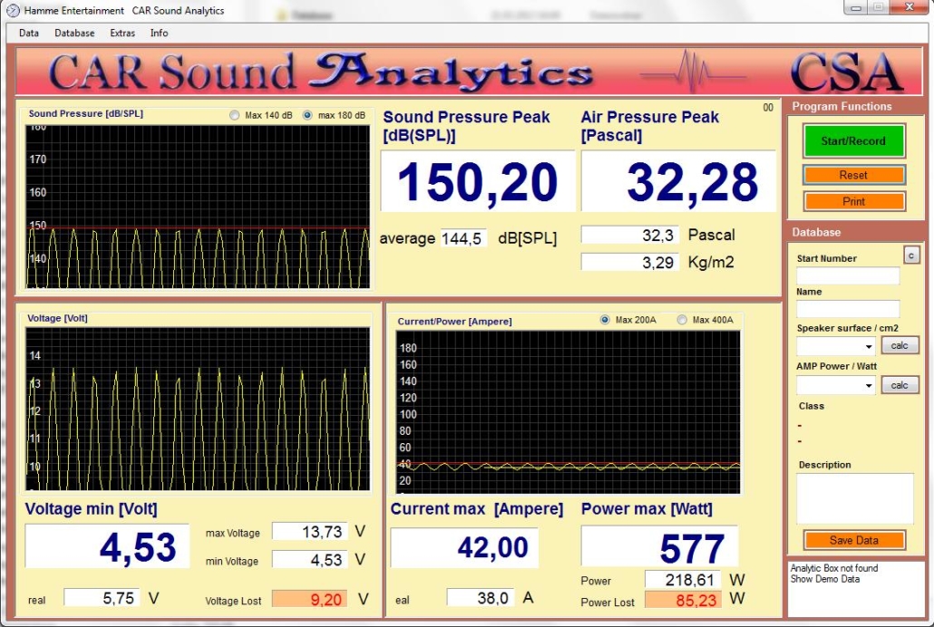Open the Info menu

coord(159,34)
